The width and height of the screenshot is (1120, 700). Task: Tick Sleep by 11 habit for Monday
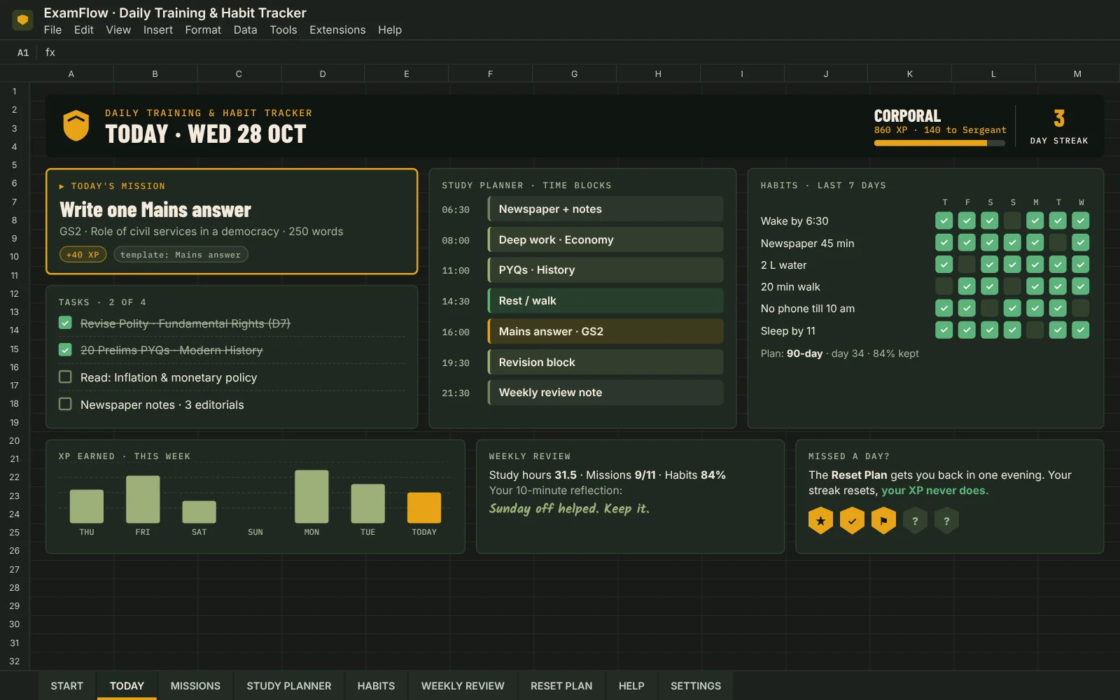point(1035,330)
